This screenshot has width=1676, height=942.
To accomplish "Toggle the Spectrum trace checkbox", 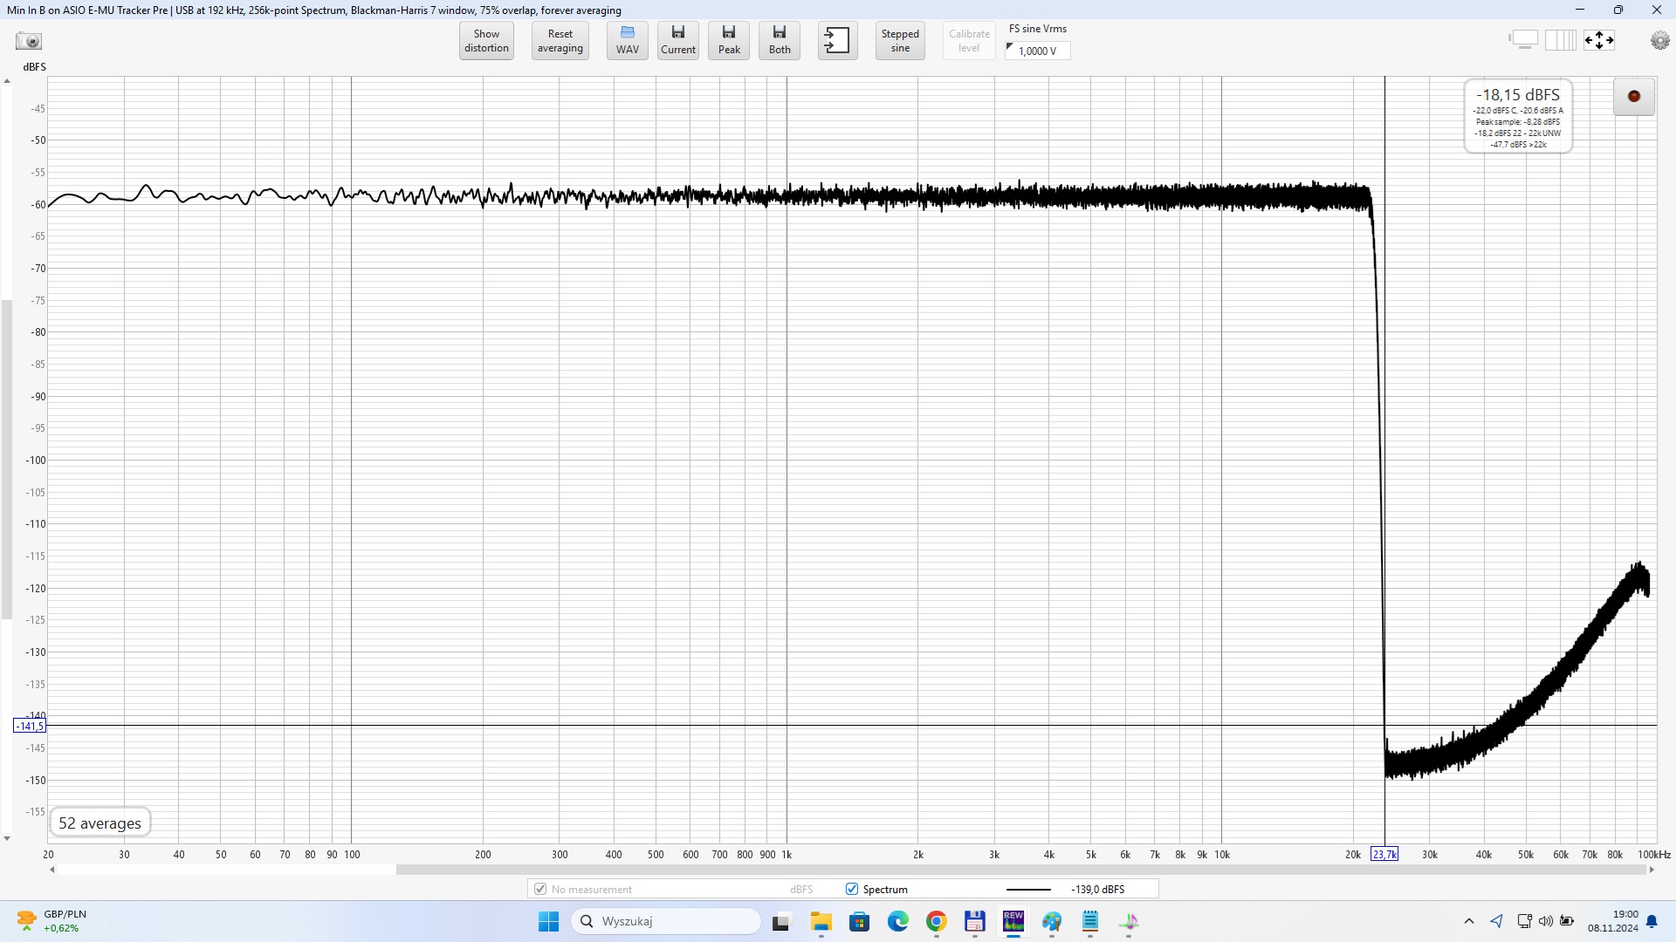I will 852,889.
